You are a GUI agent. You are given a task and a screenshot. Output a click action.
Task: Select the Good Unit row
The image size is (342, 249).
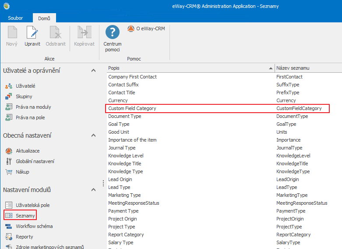click(225, 132)
